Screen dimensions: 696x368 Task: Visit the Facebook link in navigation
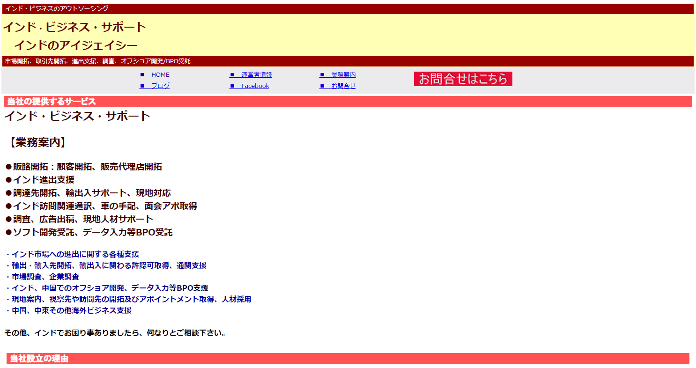255,86
